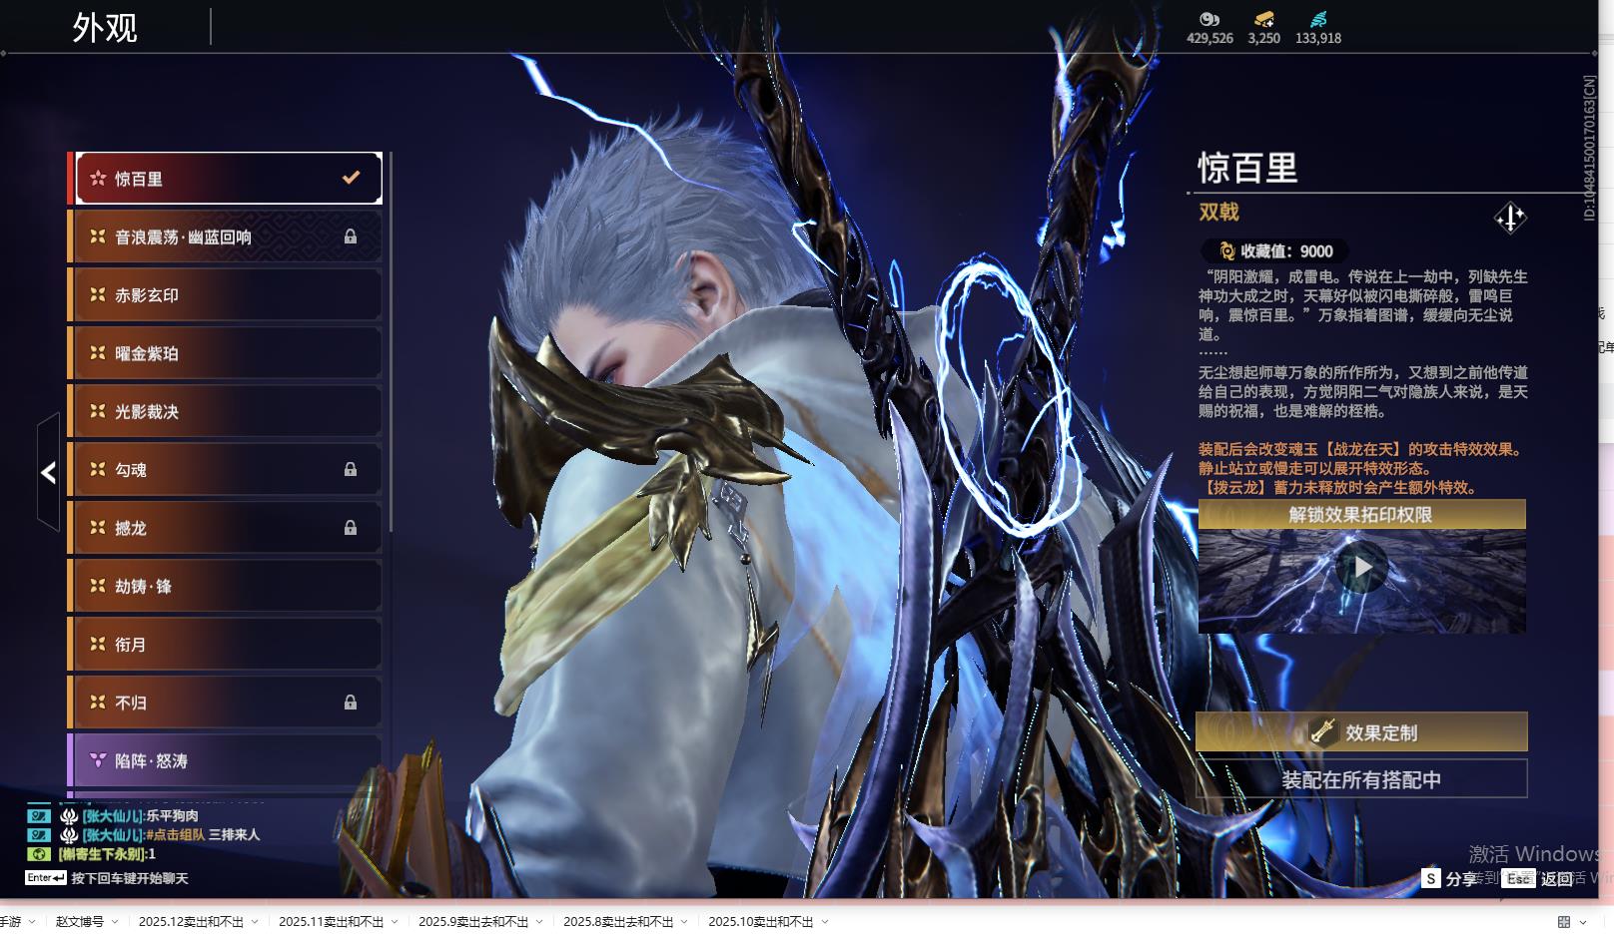The width and height of the screenshot is (1614, 937).
Task: Click the 解锁效果拓印权限 button
Action: pos(1361,515)
